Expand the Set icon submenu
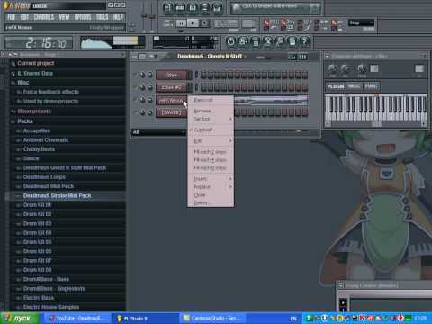 (x=211, y=119)
